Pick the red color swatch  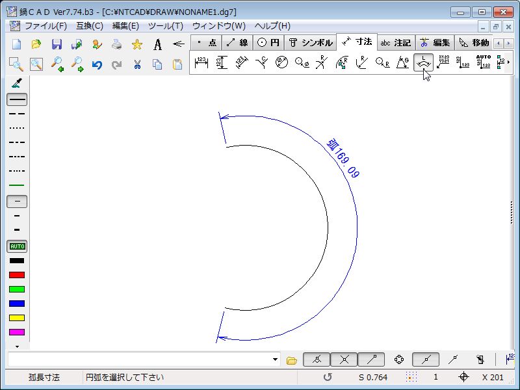click(x=17, y=275)
